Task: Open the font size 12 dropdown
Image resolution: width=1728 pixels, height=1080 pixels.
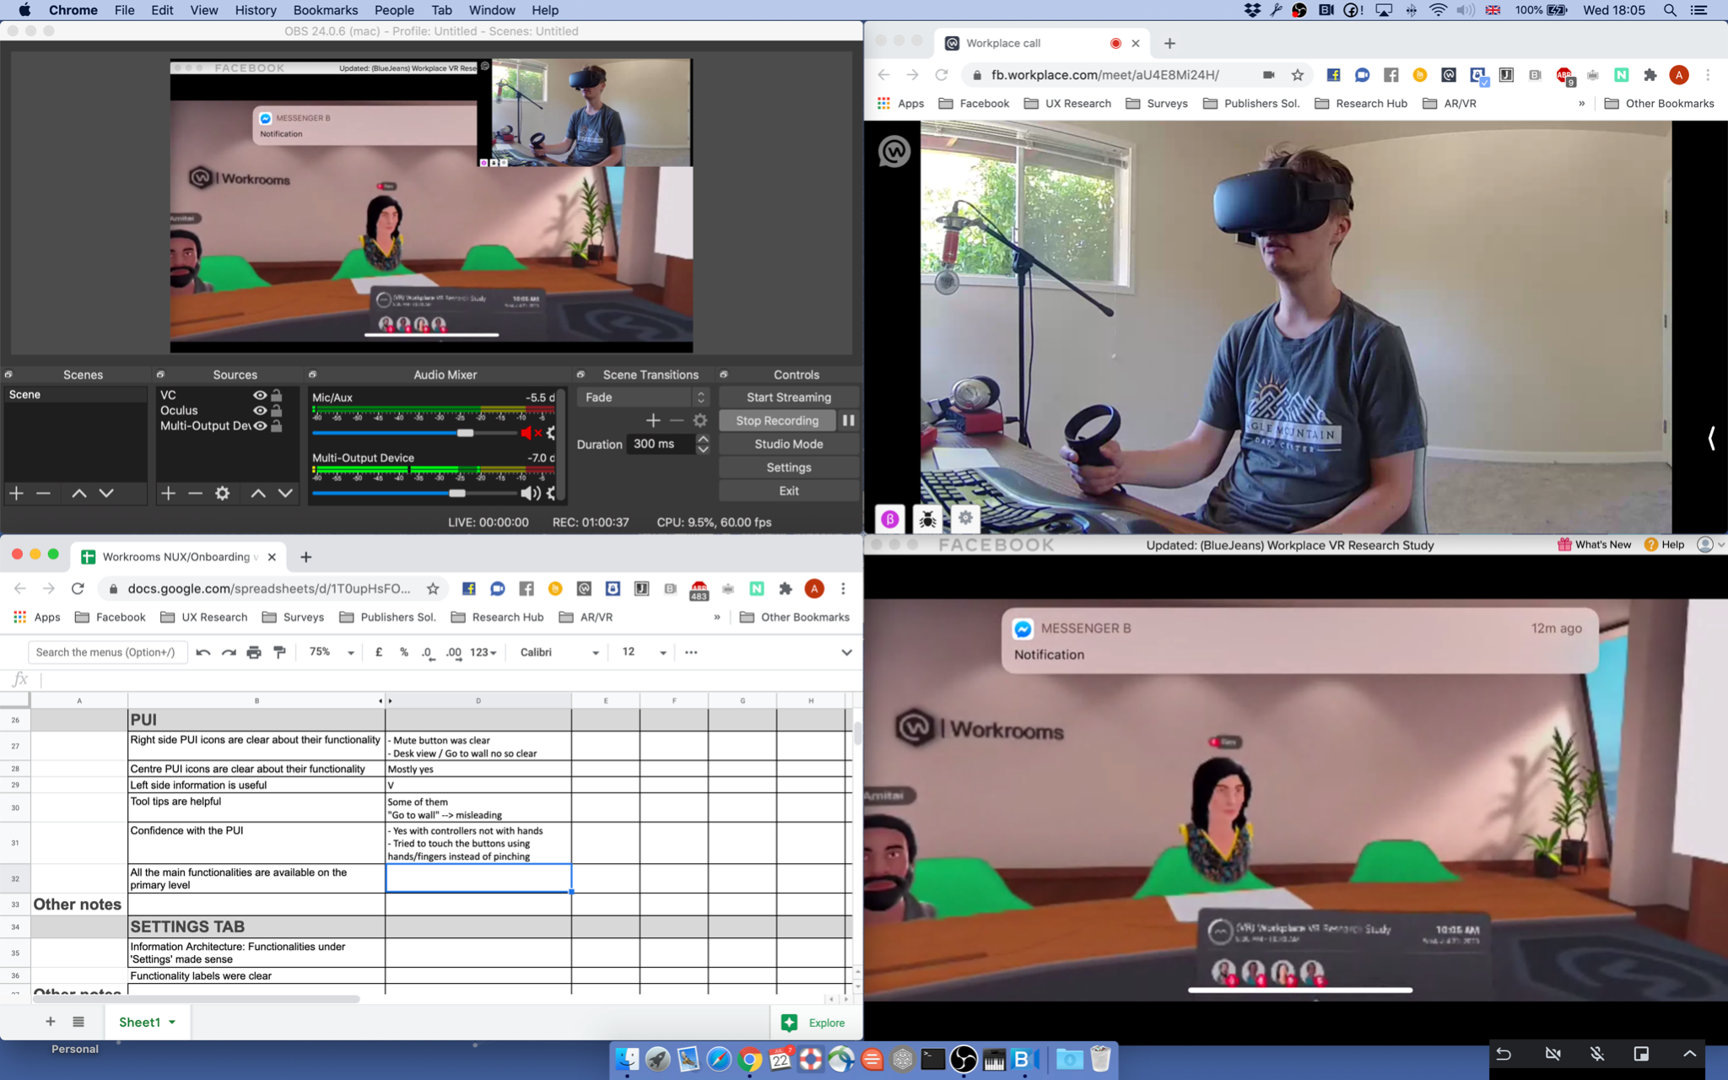Action: click(644, 652)
